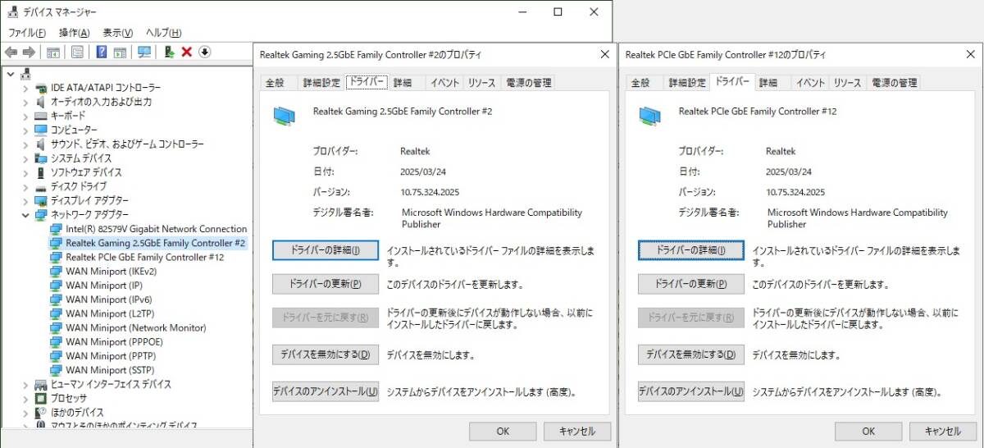Click ドライバーの詳細 in Controller #12 properties

pyautogui.click(x=691, y=250)
